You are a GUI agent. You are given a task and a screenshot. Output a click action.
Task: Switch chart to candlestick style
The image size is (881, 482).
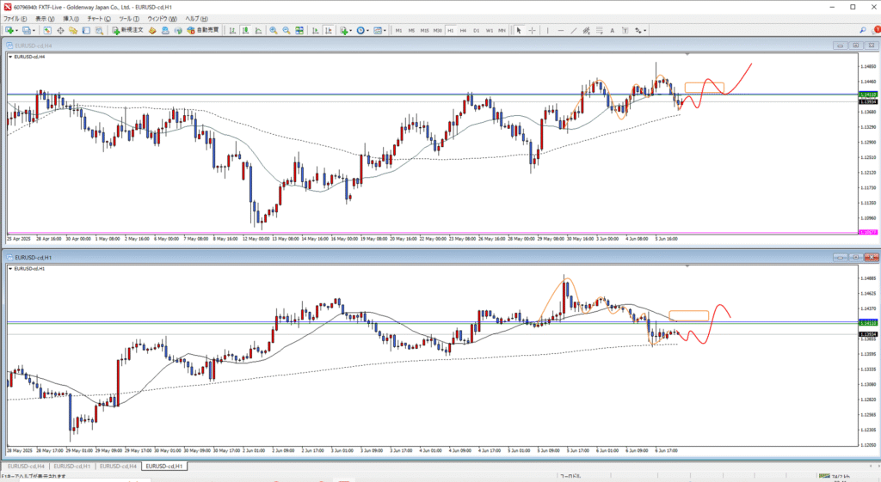pos(245,30)
